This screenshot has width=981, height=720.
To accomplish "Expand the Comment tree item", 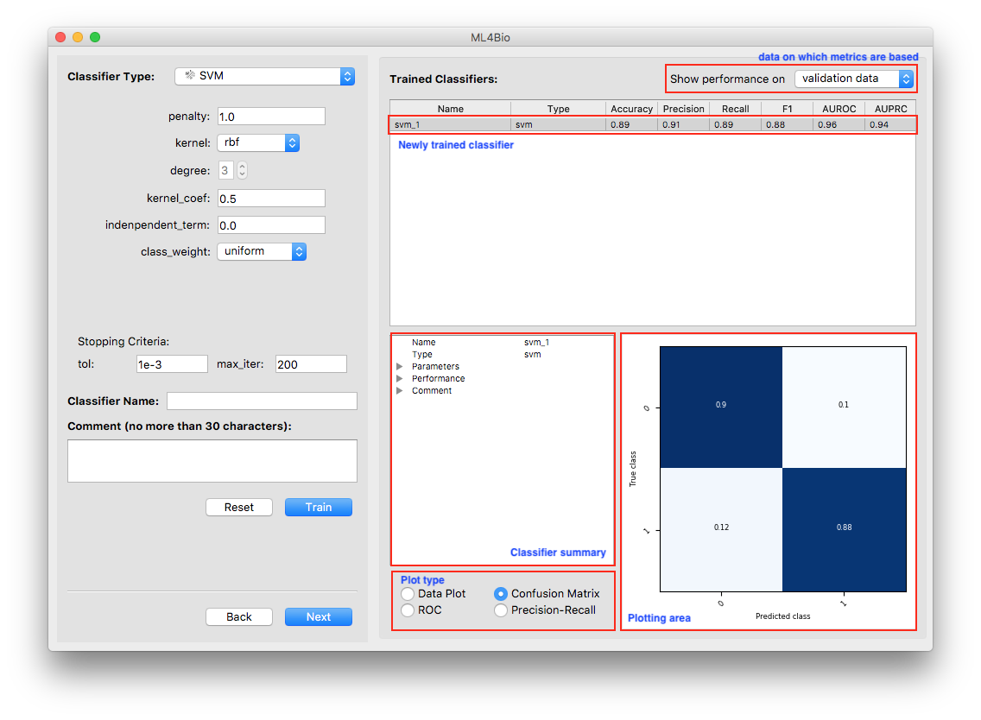I will (x=399, y=391).
